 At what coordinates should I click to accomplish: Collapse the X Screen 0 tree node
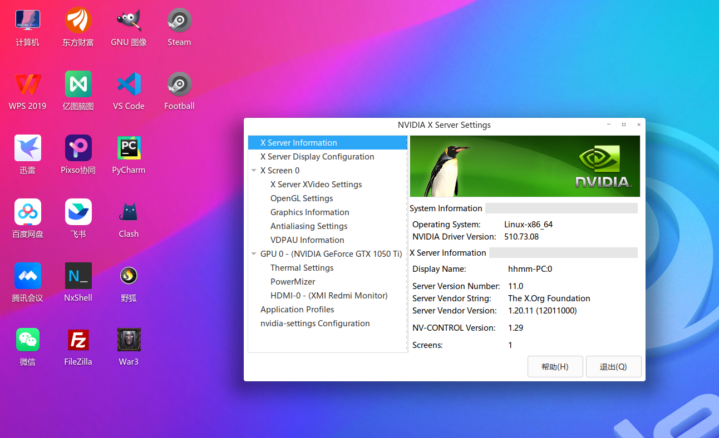click(x=254, y=171)
